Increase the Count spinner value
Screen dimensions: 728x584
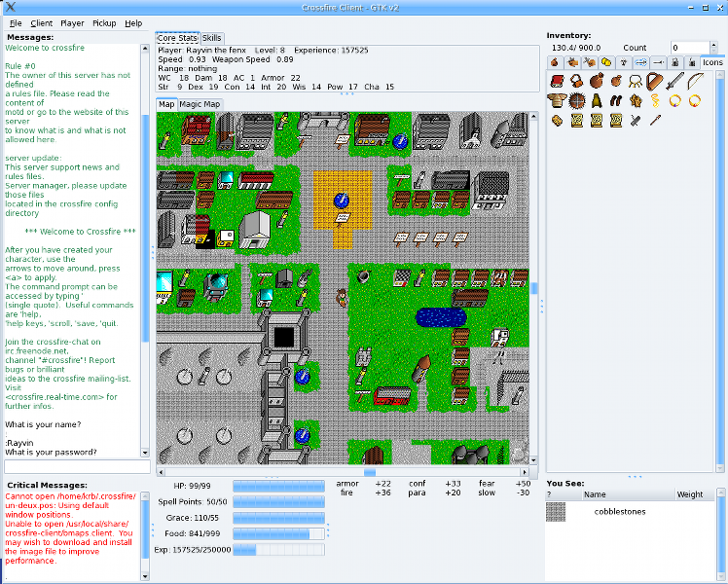pos(713,43)
